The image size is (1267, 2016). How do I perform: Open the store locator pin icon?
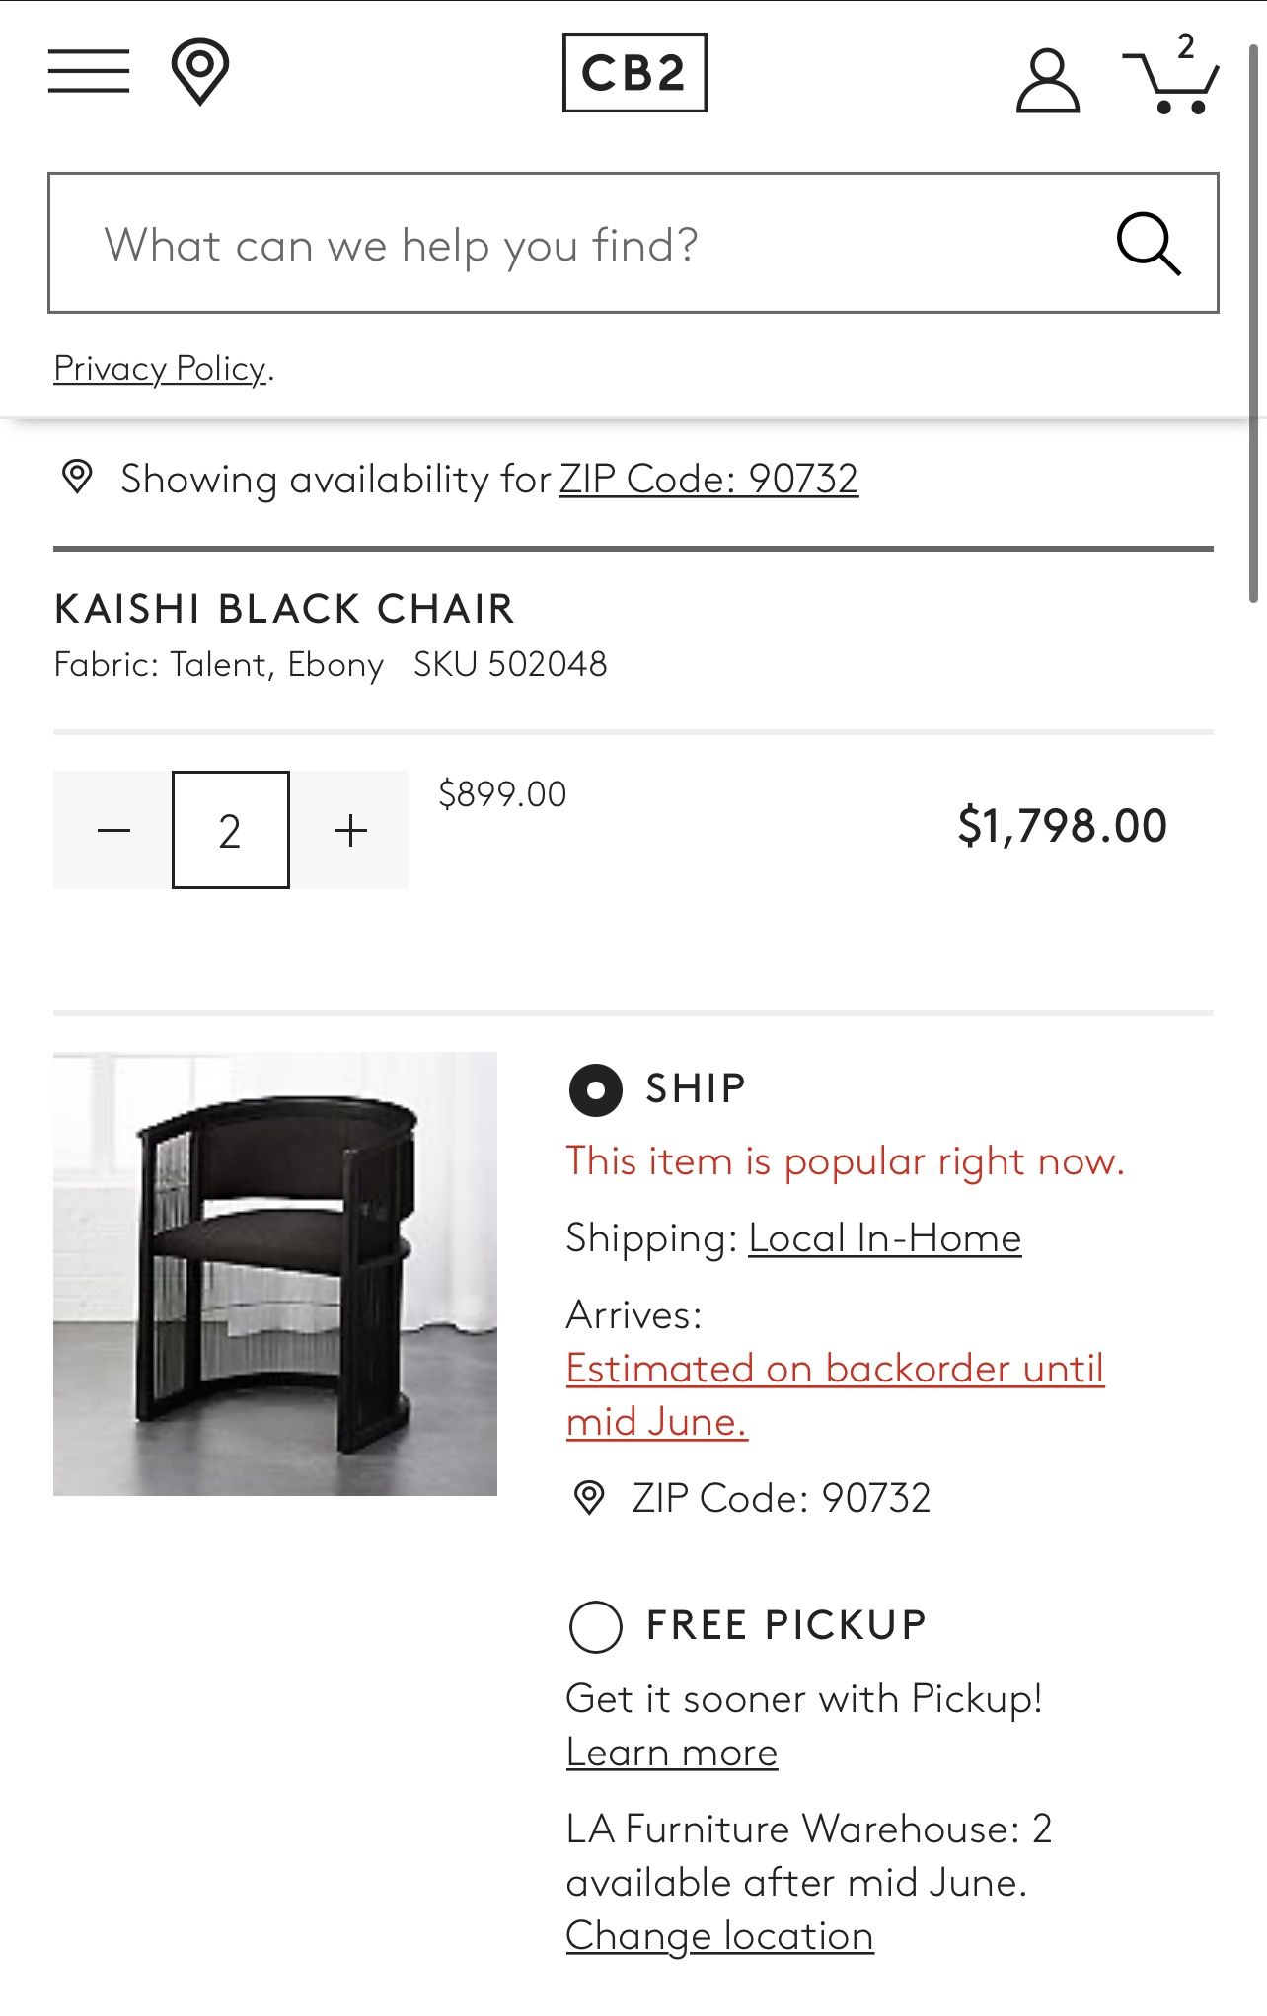pyautogui.click(x=200, y=72)
